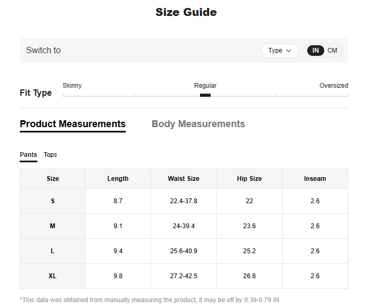This screenshot has height=308, width=368.
Task: Click the Waist Size column header
Action: point(183,179)
